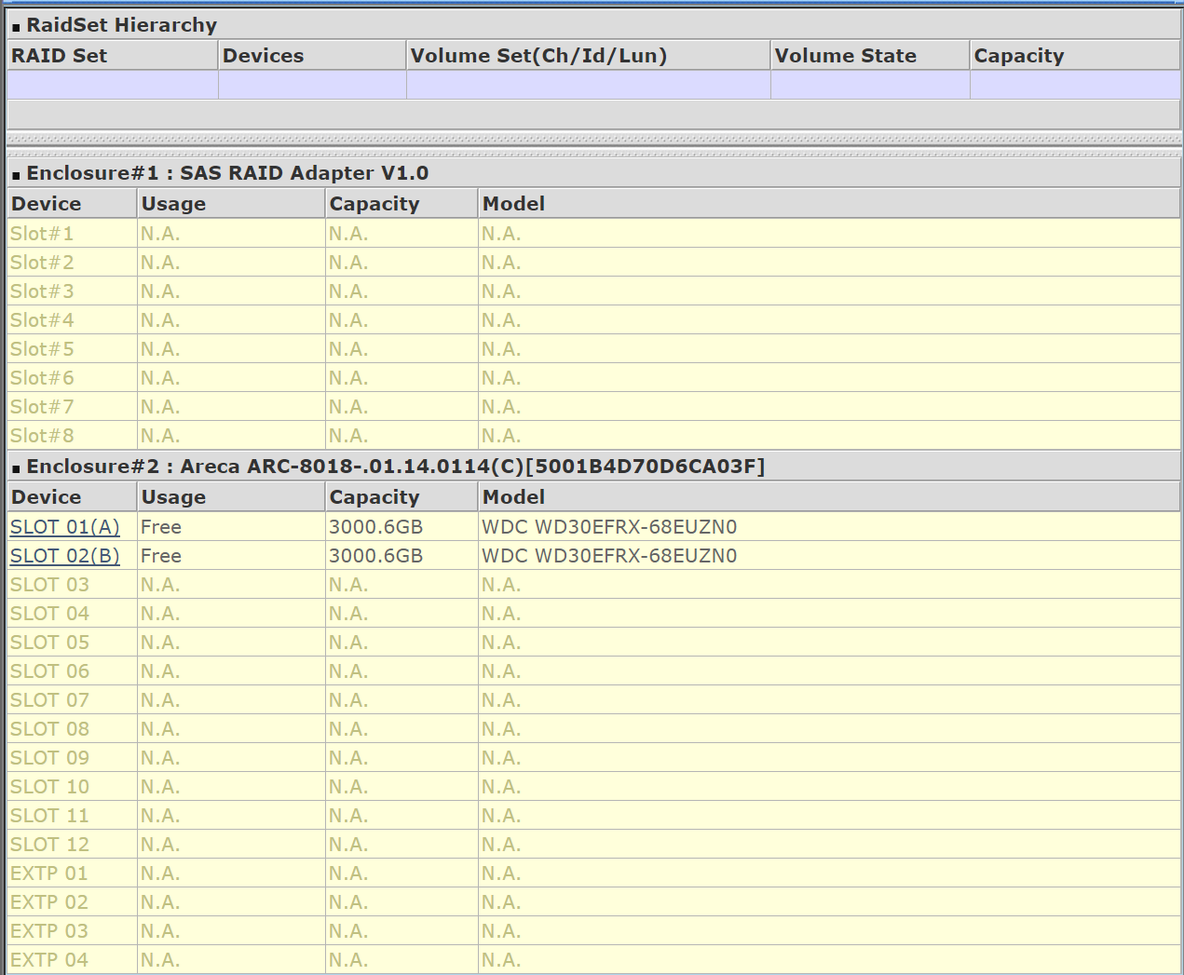Screen dimensions: 1184x975
Task: Click the bullet icon beside Enclosure#1 heading
Action: 16,176
